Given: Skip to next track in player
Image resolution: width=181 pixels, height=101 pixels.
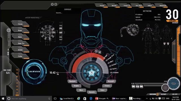Looking at the screenshot, I should click(141, 86).
